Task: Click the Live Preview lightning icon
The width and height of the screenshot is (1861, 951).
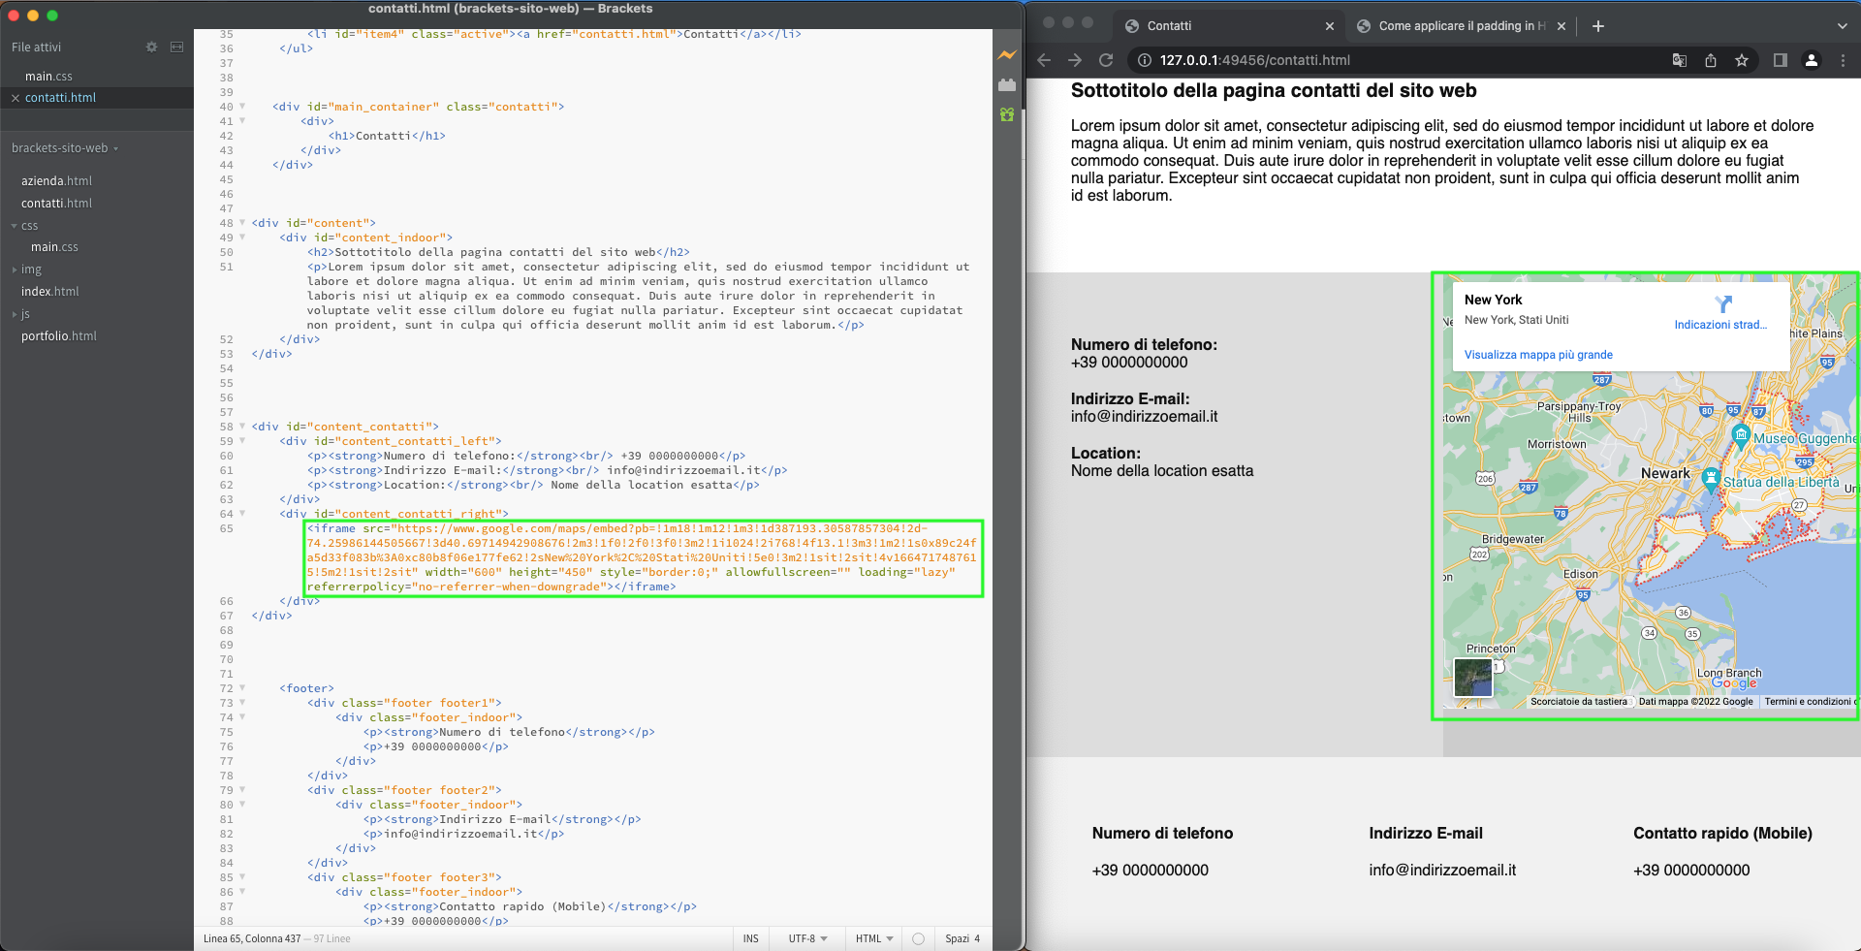Action: click(x=1007, y=55)
